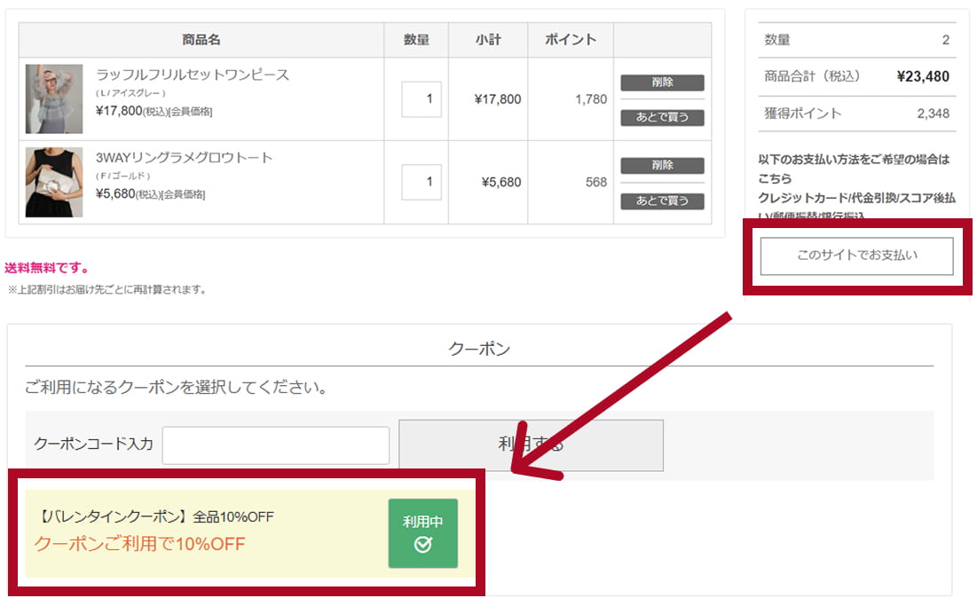
Task: Focus the quantity field for the tote
Action: click(422, 182)
